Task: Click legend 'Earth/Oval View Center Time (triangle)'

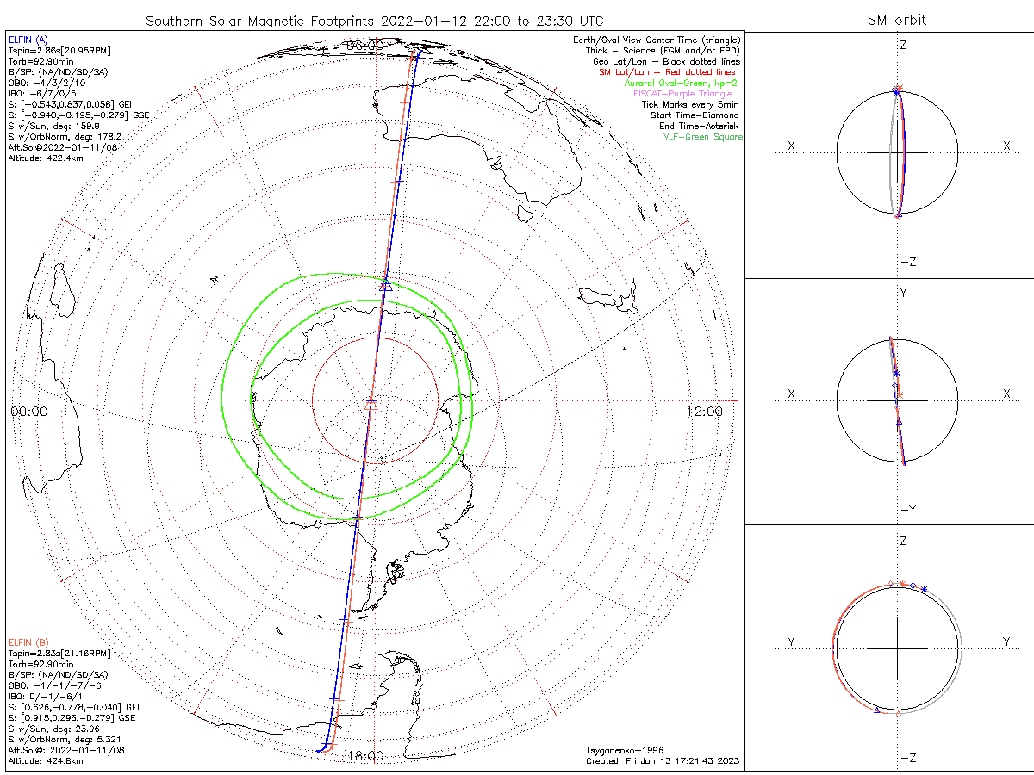Action: (657, 40)
